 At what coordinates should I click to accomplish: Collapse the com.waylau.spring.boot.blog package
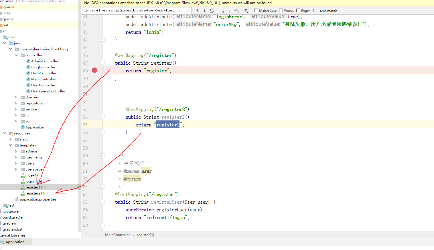click(11, 49)
